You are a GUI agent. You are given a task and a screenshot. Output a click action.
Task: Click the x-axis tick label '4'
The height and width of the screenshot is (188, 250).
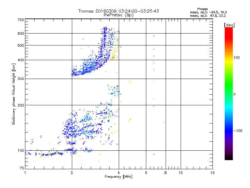tap(119, 173)
